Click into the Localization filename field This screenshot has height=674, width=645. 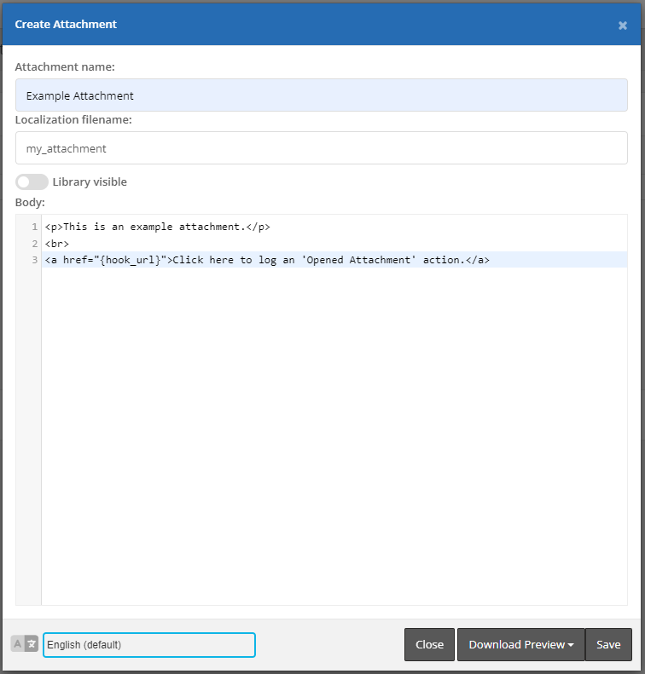(321, 148)
